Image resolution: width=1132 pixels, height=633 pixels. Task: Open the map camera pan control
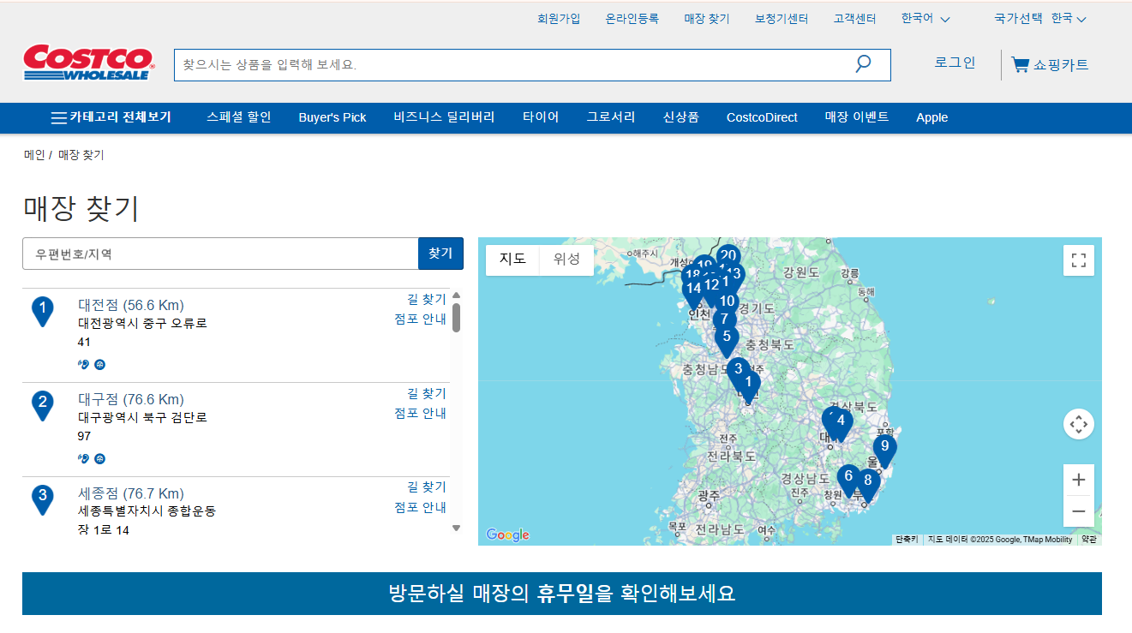click(x=1079, y=424)
